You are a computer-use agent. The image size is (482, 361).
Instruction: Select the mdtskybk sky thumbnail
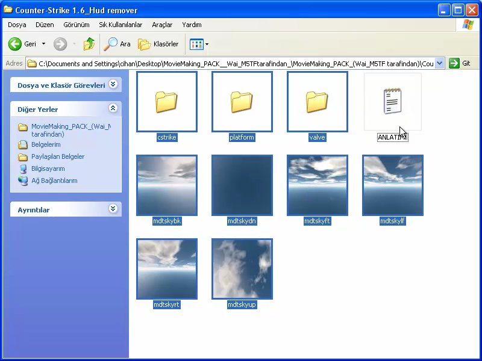tap(167, 185)
